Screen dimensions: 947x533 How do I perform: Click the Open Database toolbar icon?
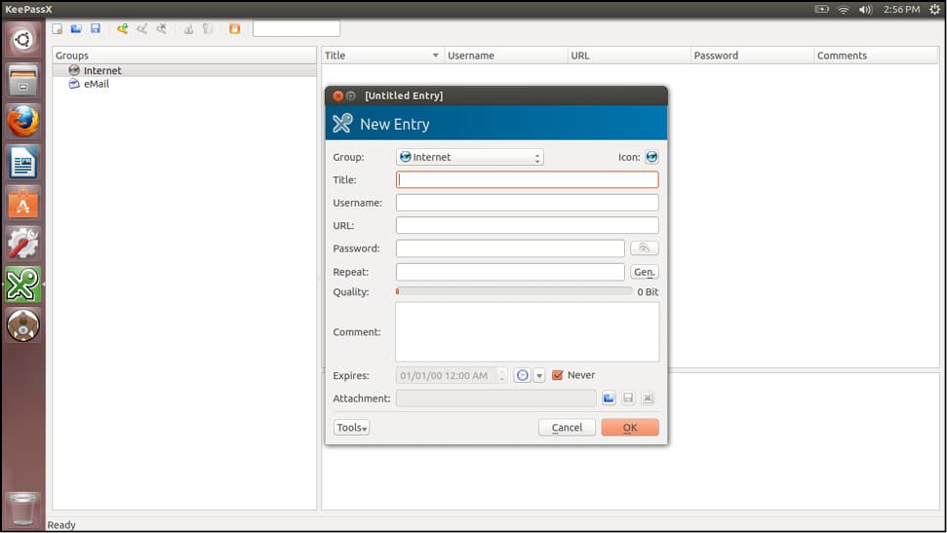click(x=76, y=29)
